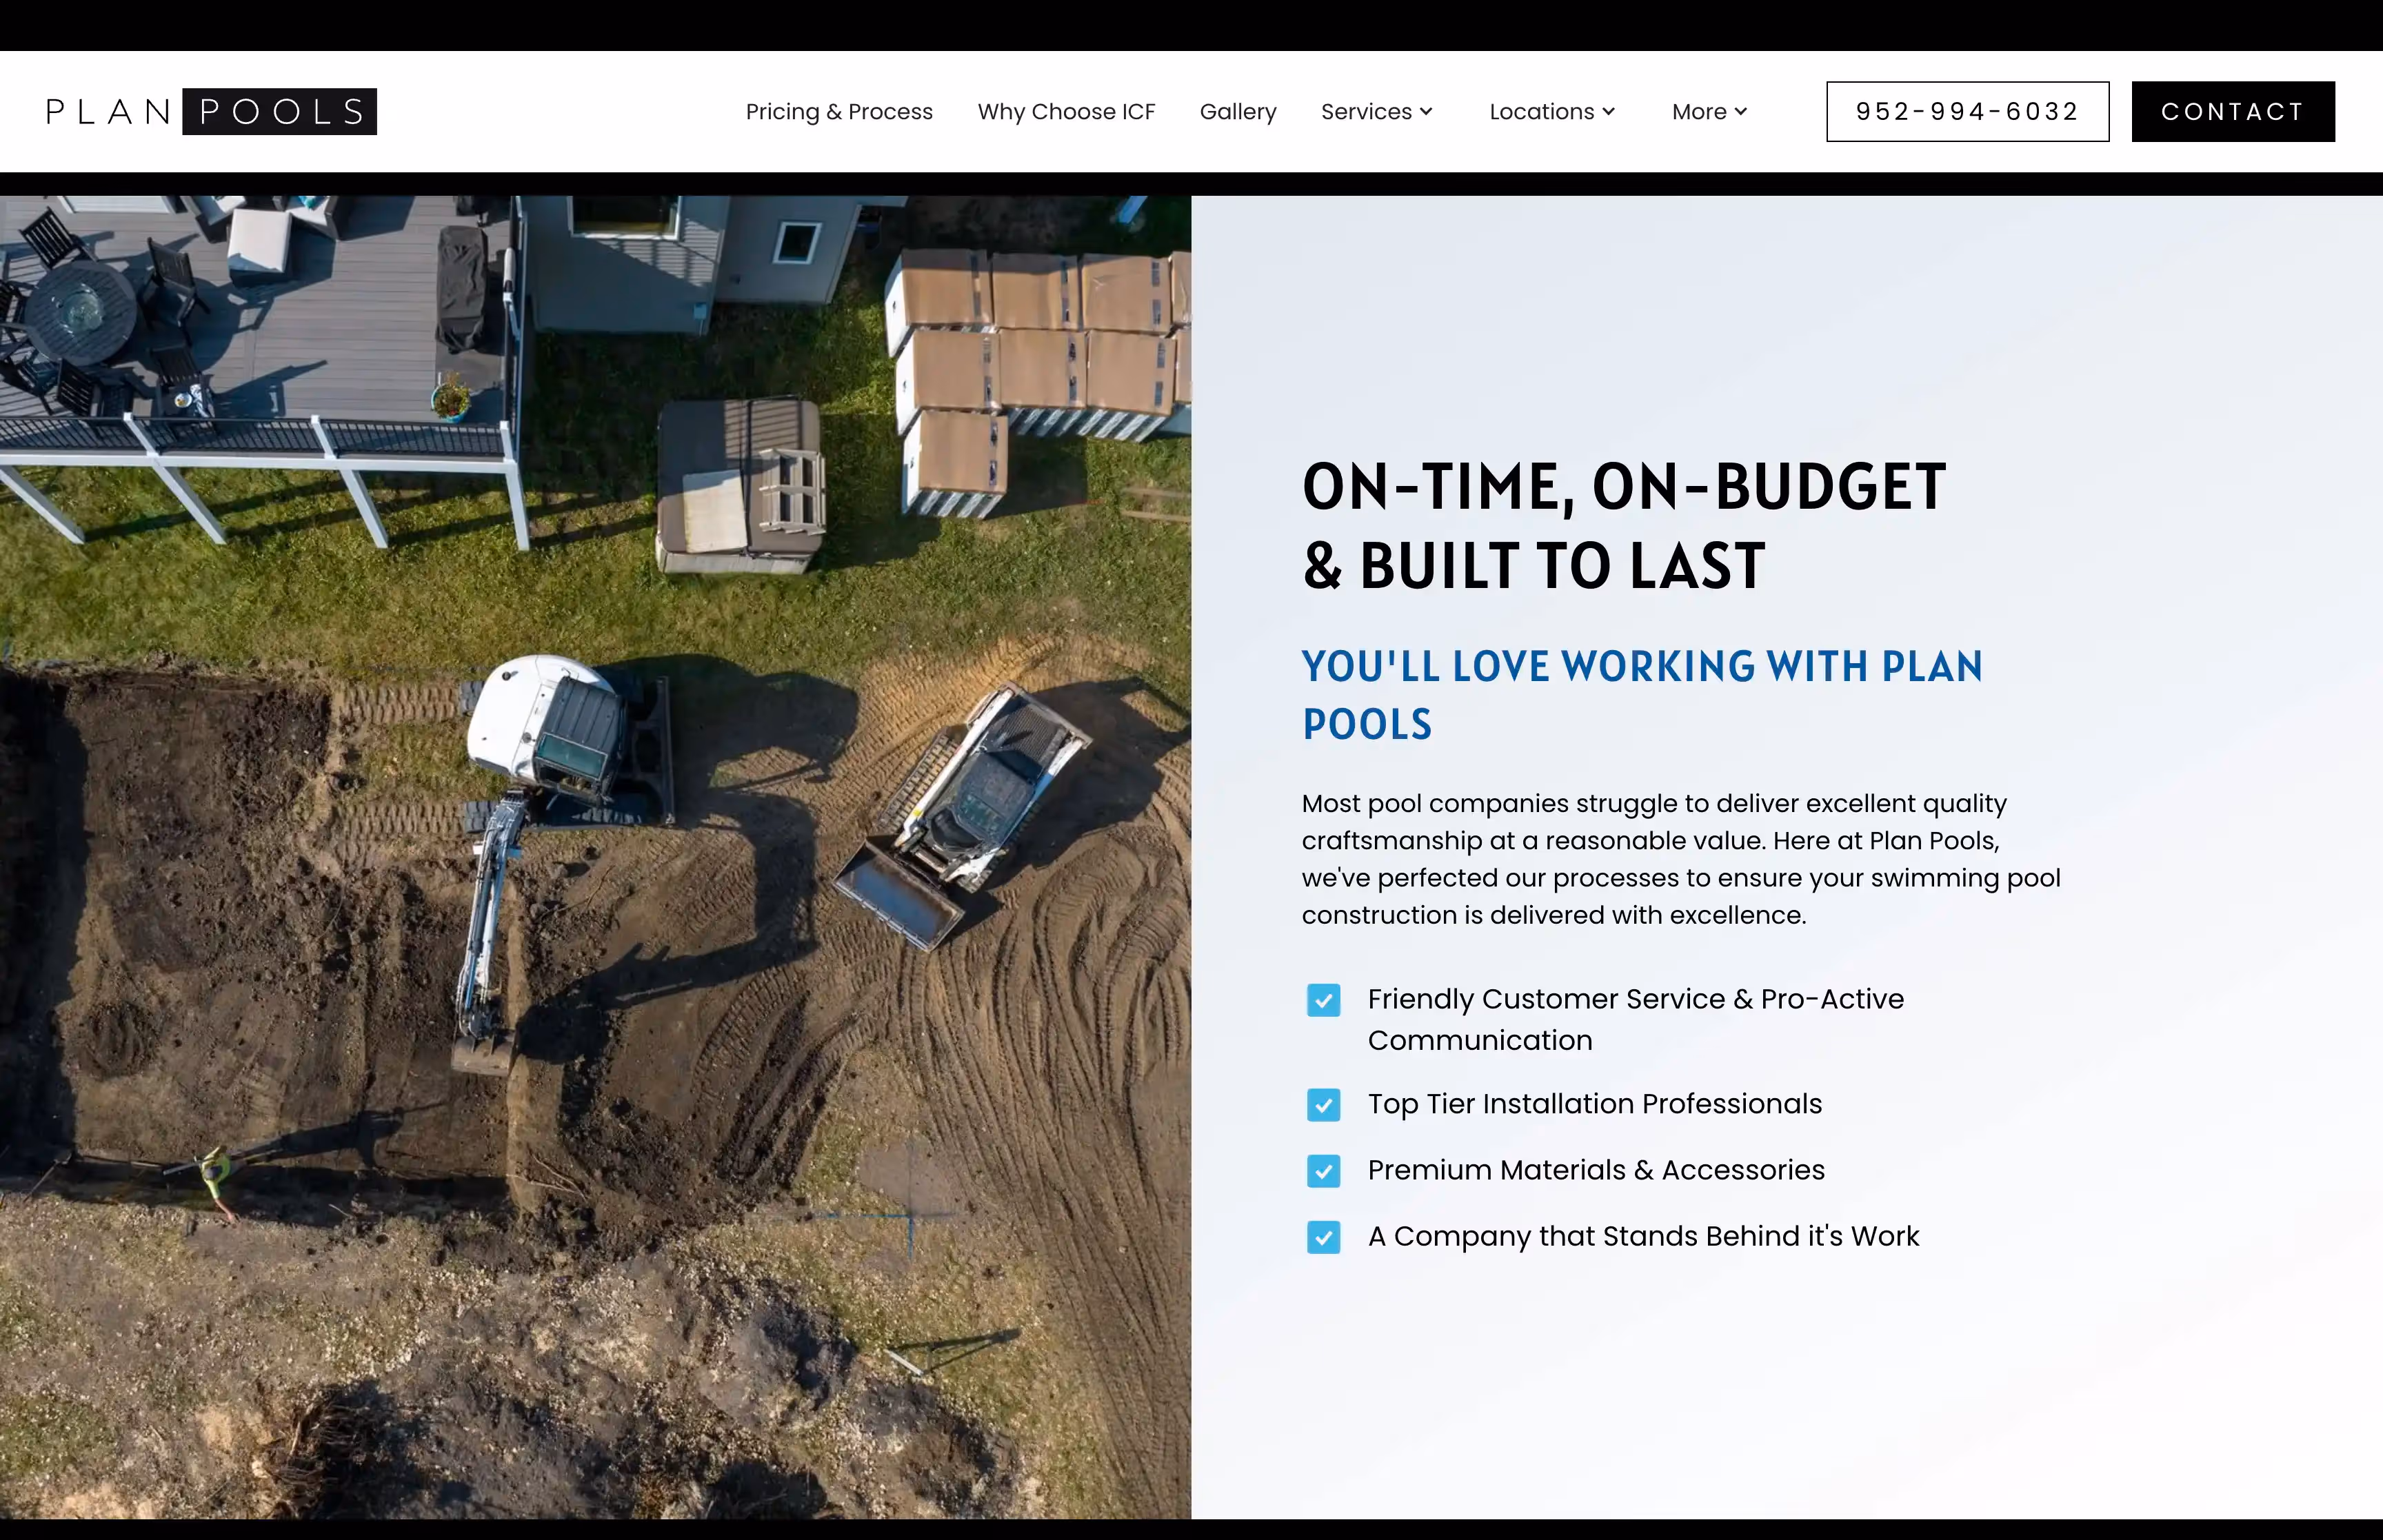Navigate to the Gallery page
2383x1540 pixels.
tap(1238, 111)
